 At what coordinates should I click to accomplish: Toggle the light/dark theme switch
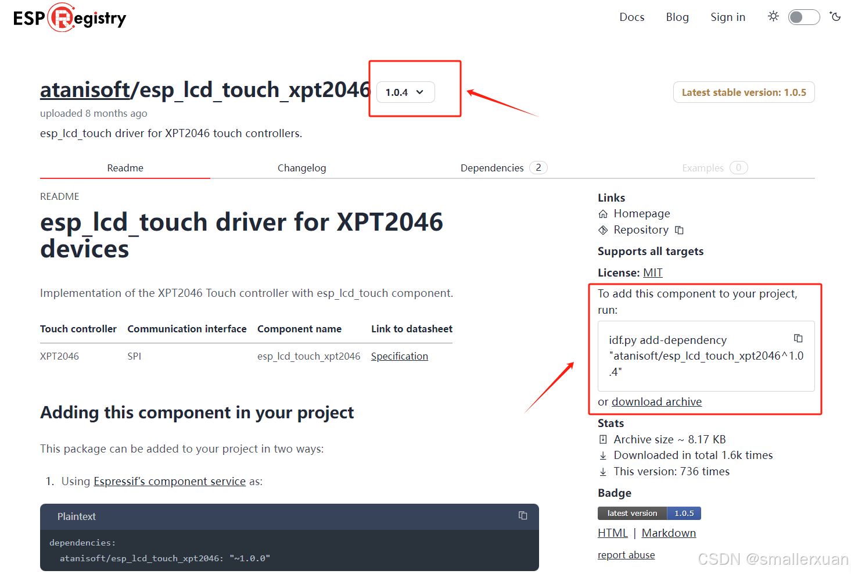(804, 17)
